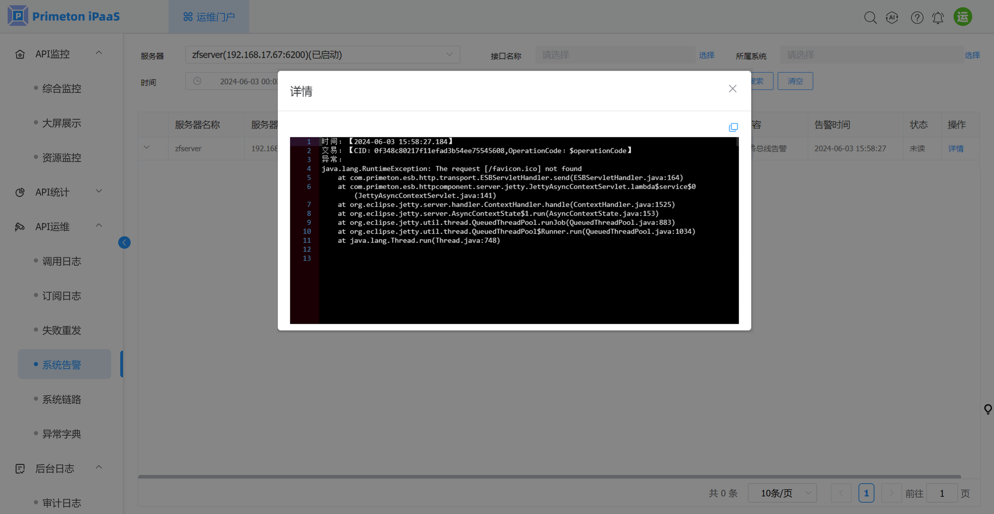Click the 前往 page number input field

click(941, 493)
